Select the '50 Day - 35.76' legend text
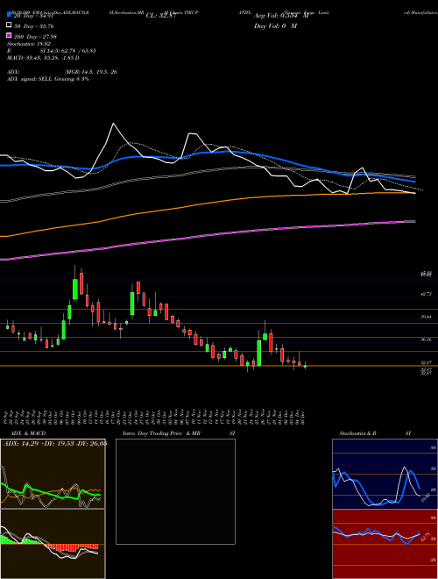This screenshot has height=579, width=438. (x=34, y=25)
